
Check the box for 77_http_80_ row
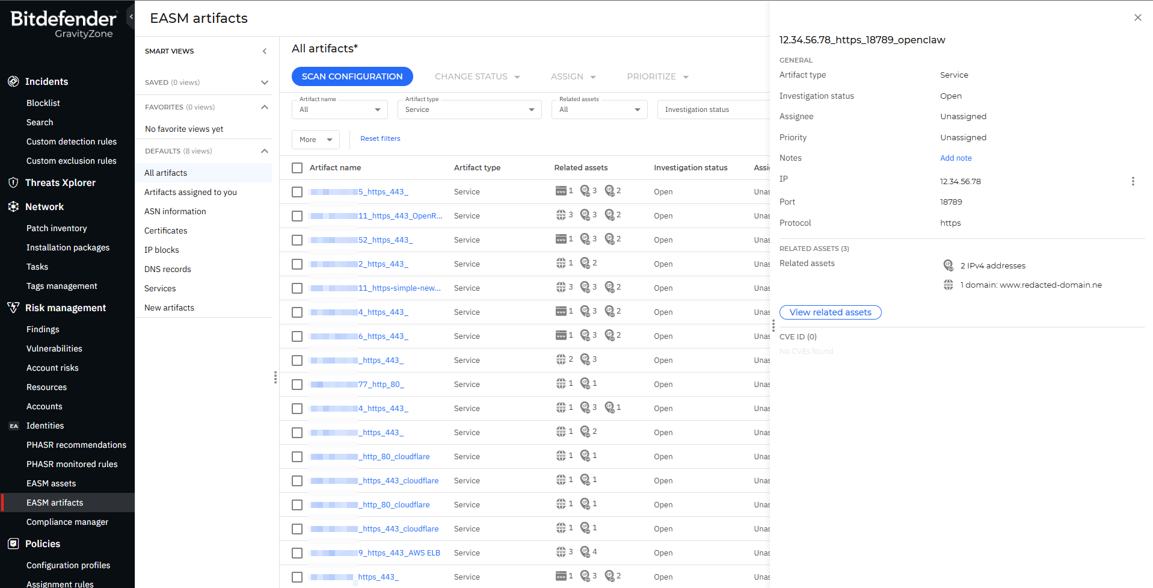297,385
